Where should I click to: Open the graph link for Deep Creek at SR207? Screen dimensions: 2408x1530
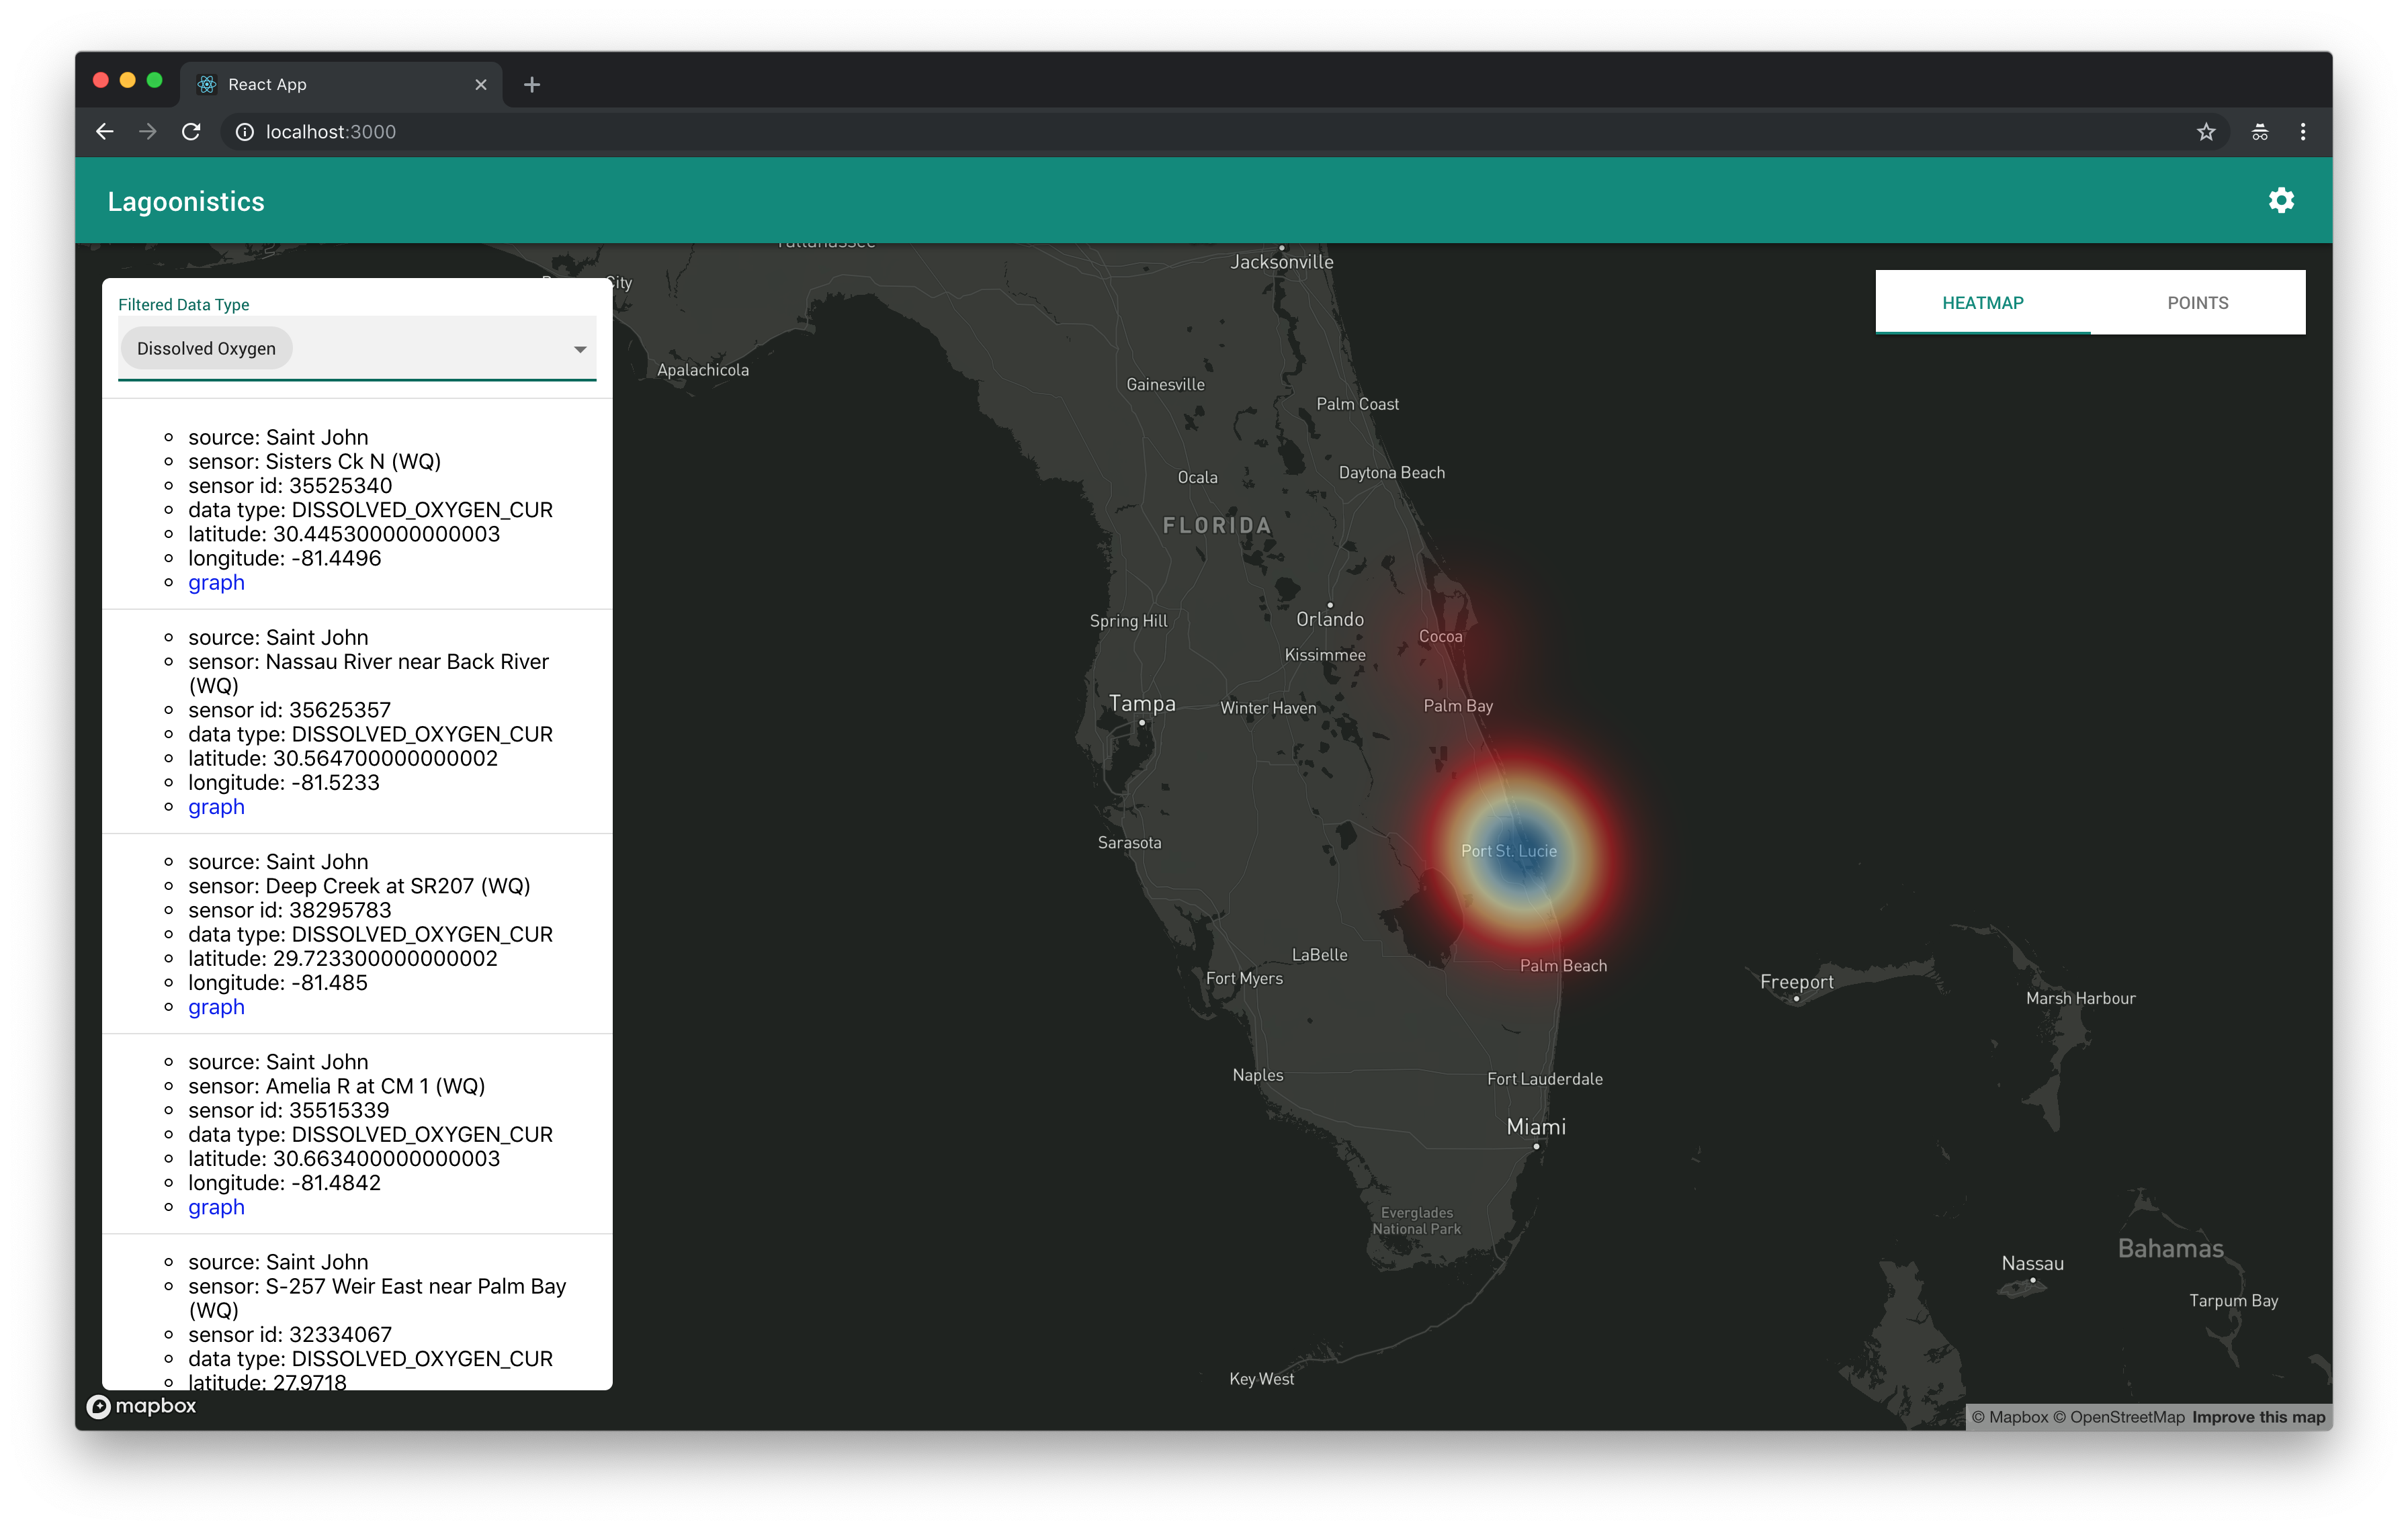[x=216, y=1006]
